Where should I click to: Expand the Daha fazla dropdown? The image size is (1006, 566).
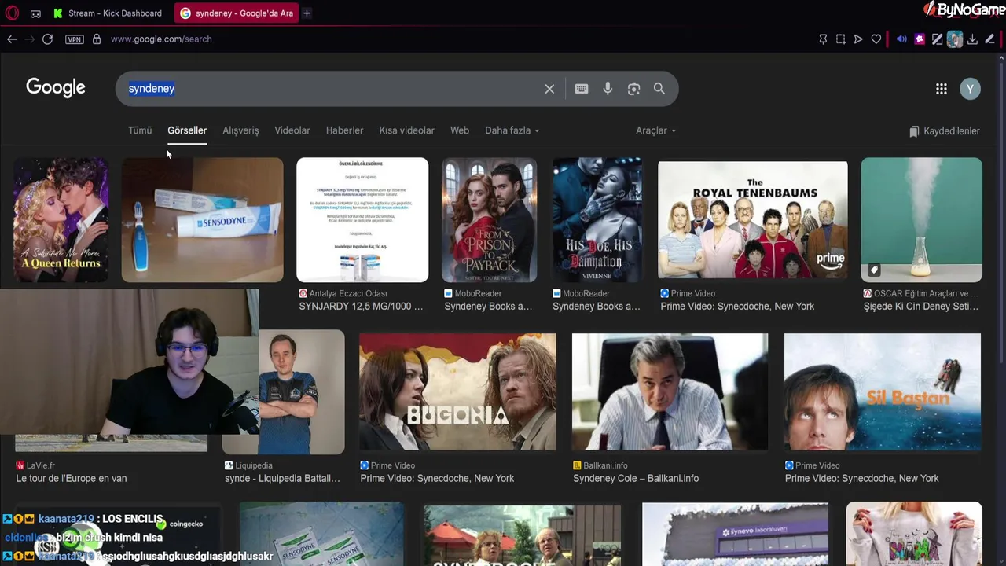click(x=512, y=130)
